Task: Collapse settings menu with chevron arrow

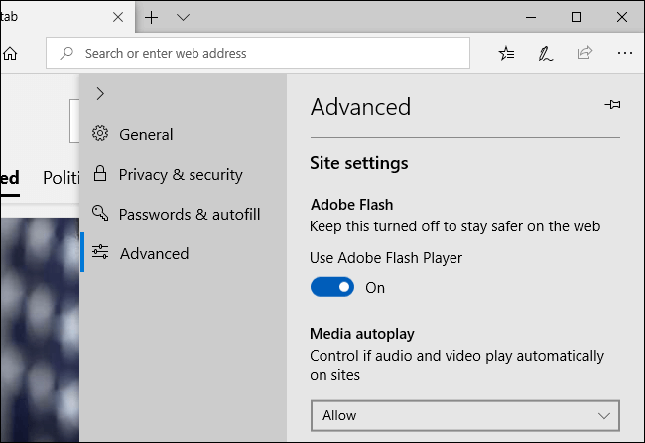Action: point(100,94)
